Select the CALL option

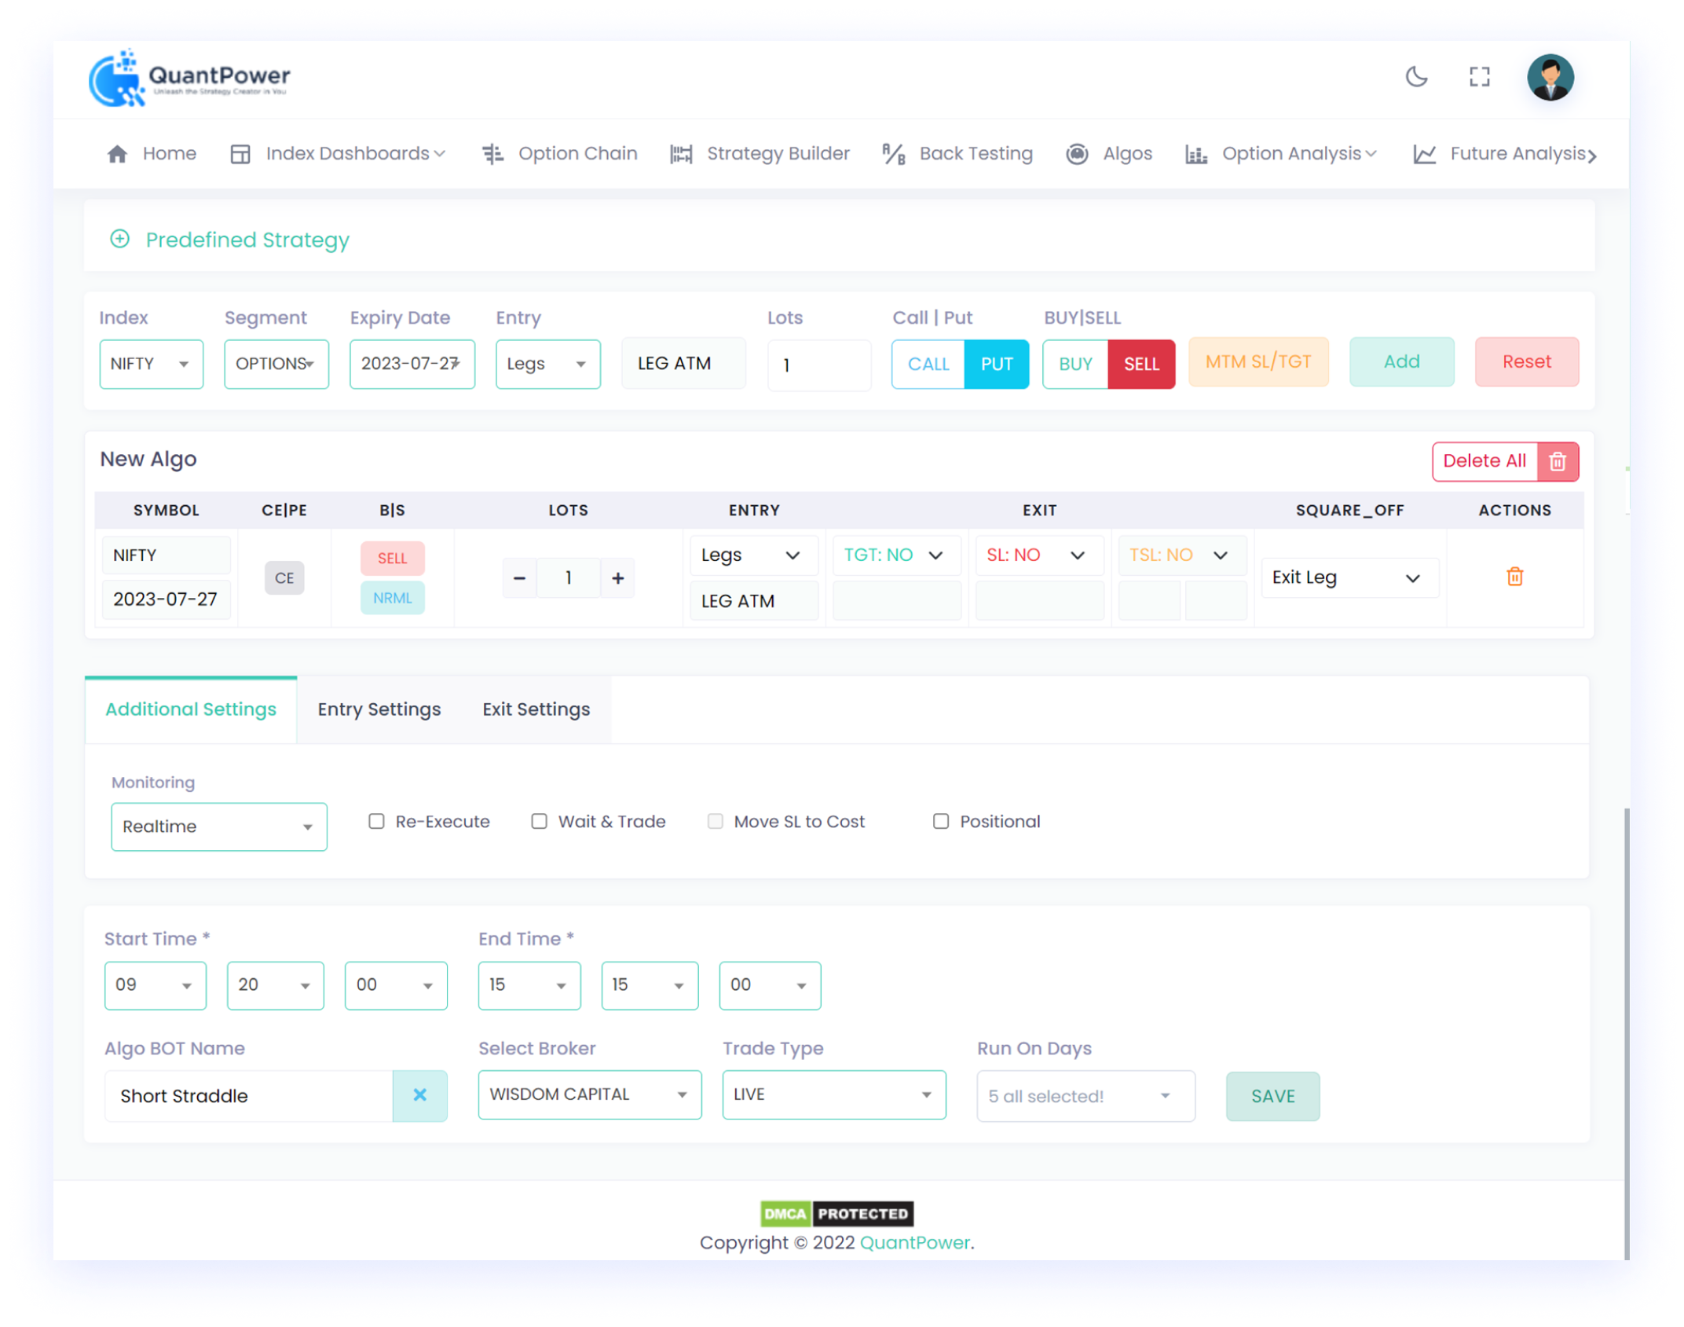(928, 364)
